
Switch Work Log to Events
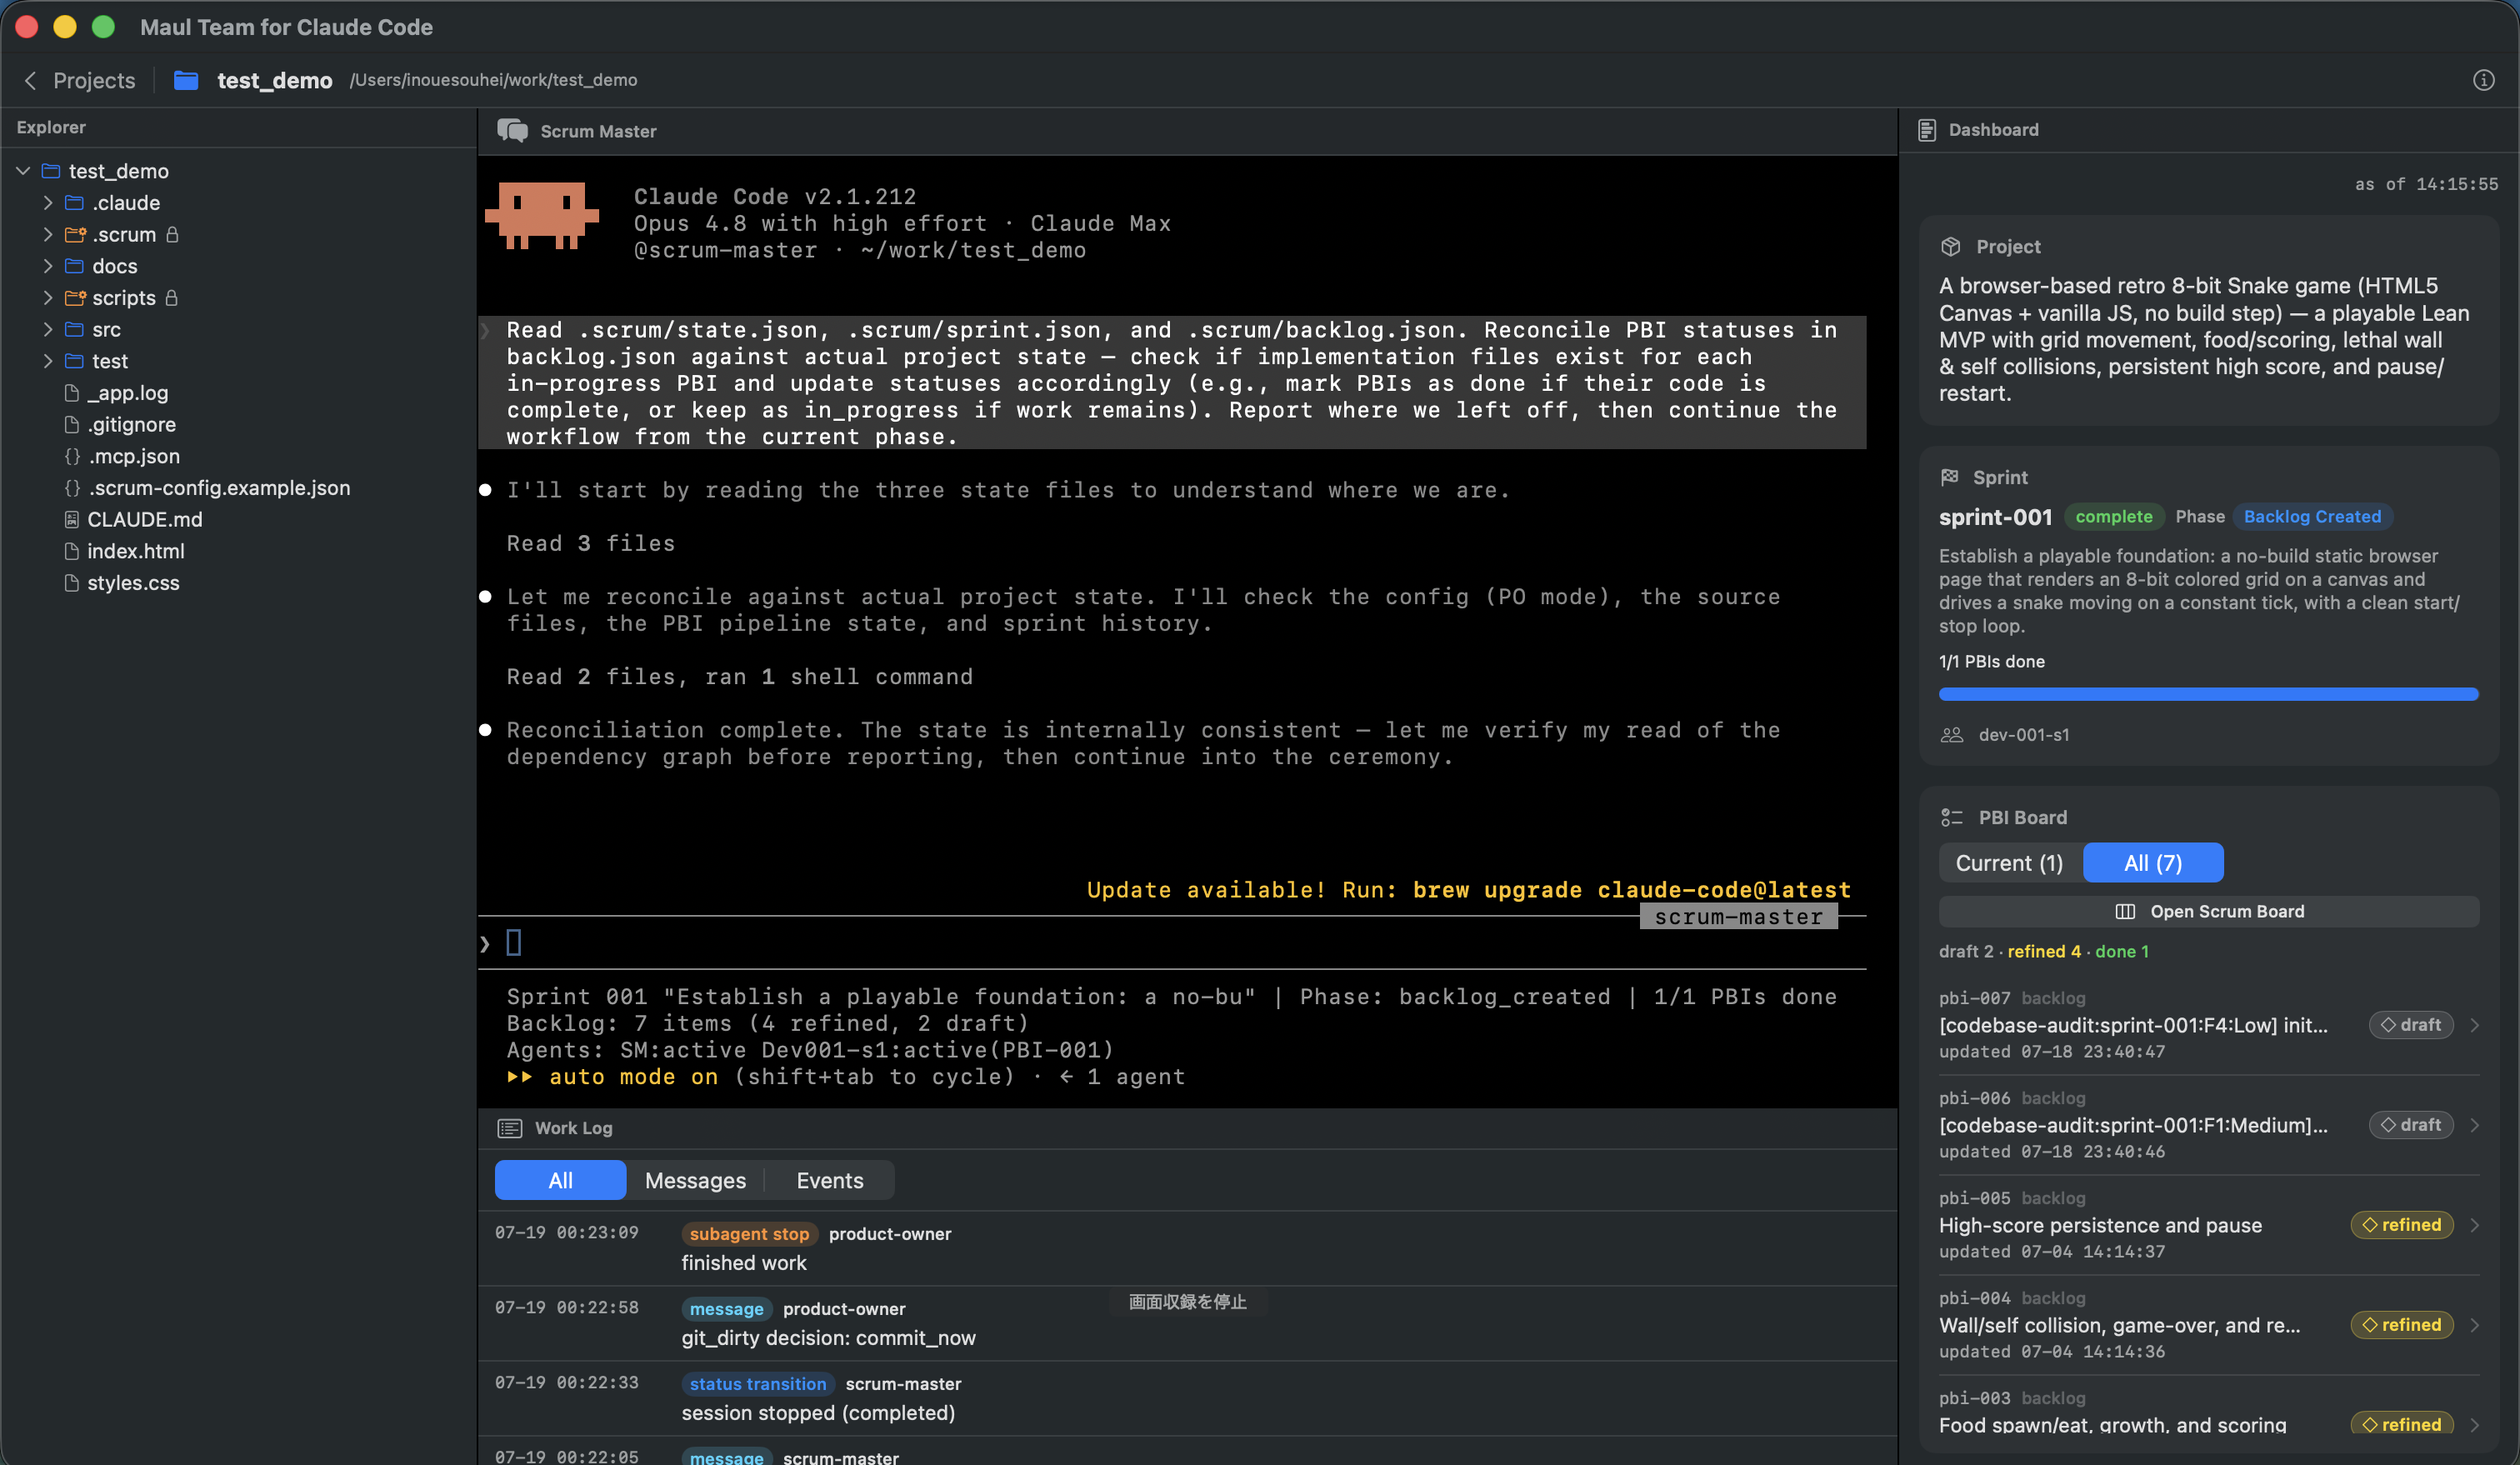(829, 1180)
